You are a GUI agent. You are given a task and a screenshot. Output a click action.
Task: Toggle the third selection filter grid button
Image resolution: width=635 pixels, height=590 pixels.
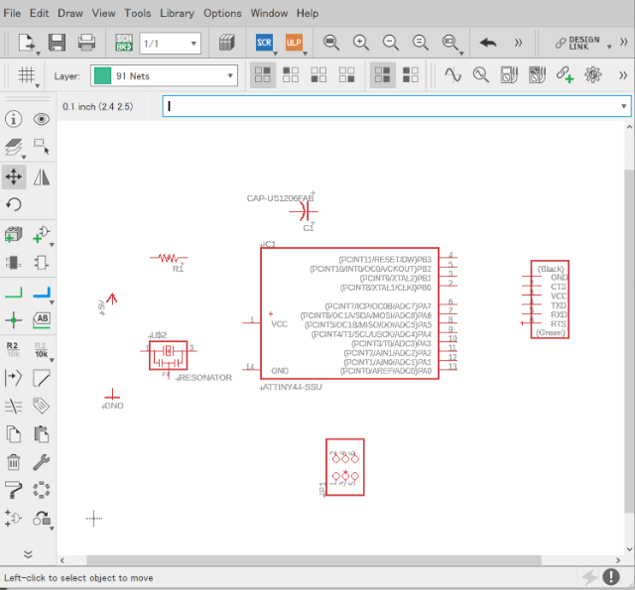coord(318,74)
